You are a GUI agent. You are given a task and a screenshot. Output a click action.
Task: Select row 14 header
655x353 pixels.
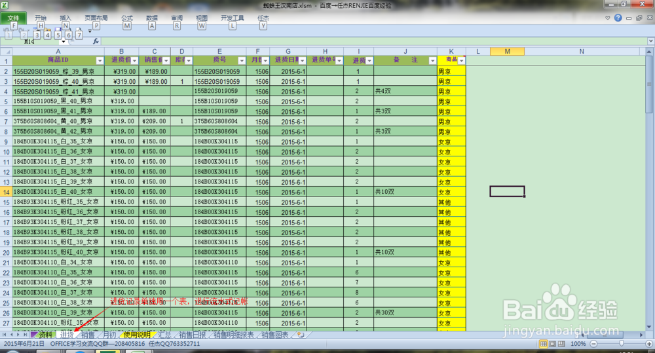coord(6,192)
